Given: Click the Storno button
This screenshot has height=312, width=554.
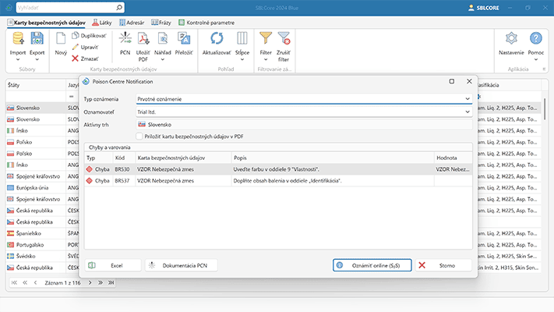Looking at the screenshot, I should [444, 265].
